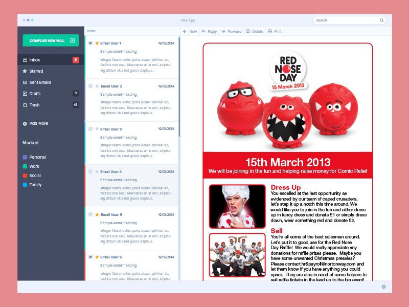Filter by Personal label text
This screenshot has height=307, width=409.
click(37, 157)
